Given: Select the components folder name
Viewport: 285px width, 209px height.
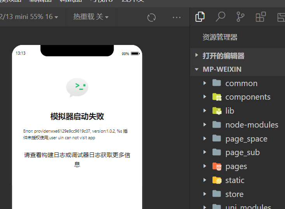Looking at the screenshot, I should (x=248, y=97).
